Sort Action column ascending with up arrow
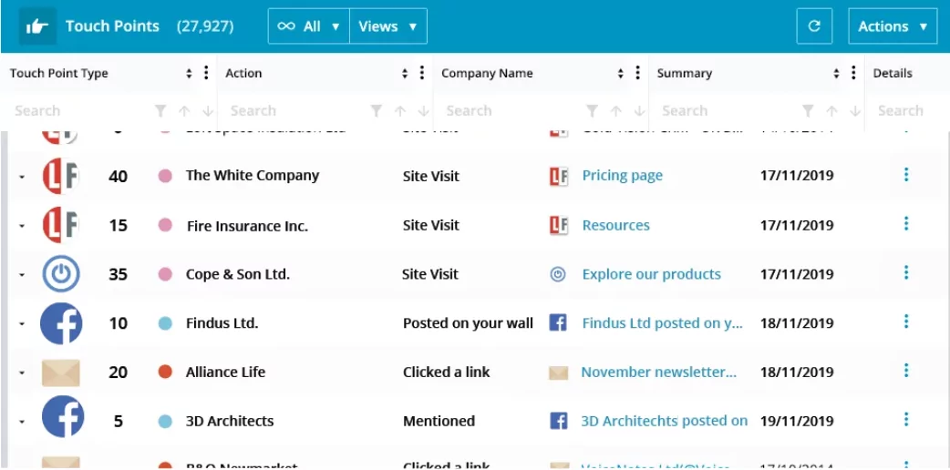Screen dimensions: 950x470 (400, 111)
